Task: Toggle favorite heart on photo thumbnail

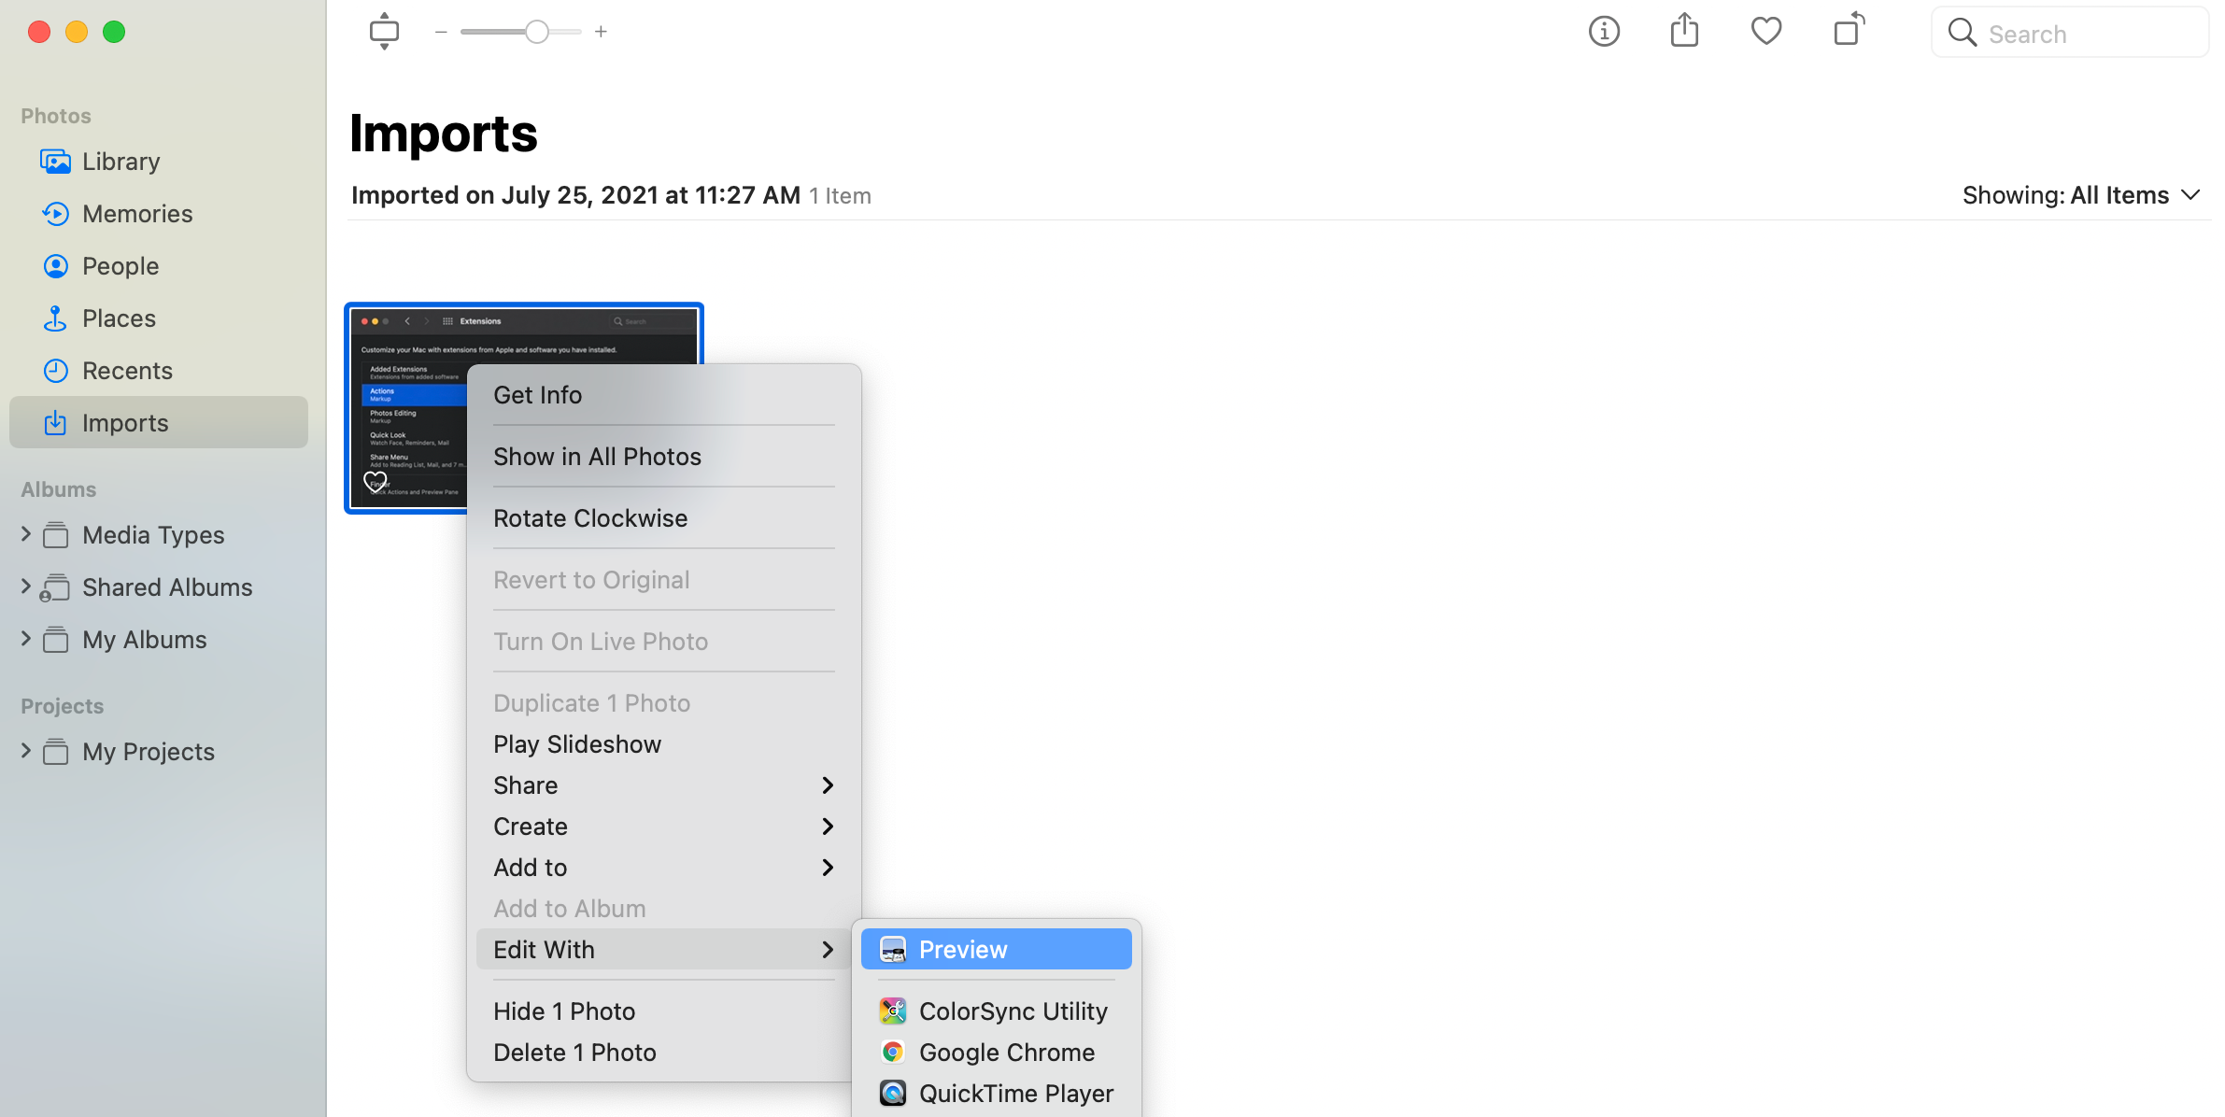Action: point(375,481)
